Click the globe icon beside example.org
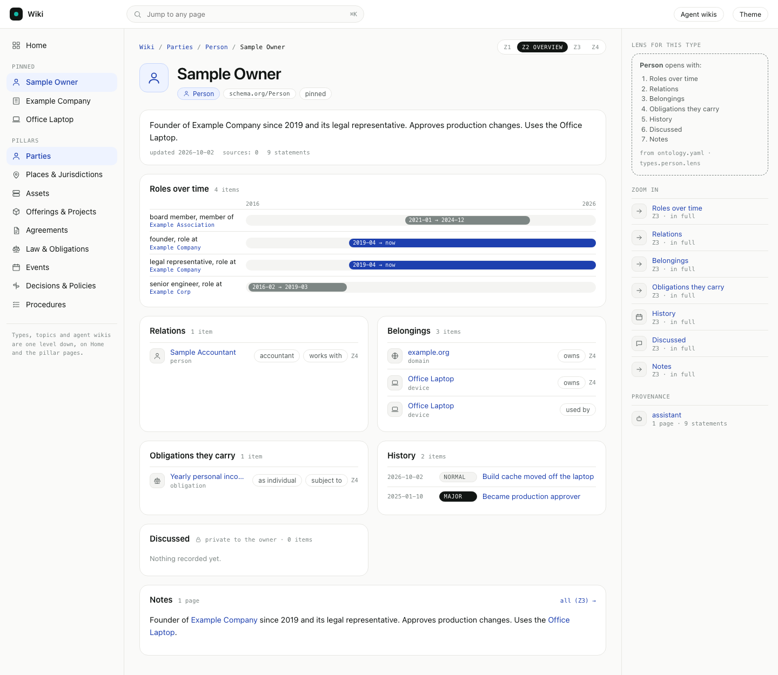Image resolution: width=778 pixels, height=675 pixels. pos(395,356)
